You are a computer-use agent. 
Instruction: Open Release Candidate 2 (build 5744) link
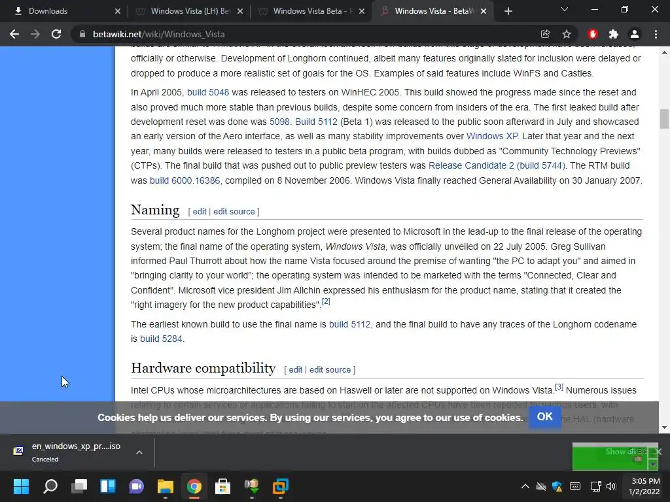[497, 165]
